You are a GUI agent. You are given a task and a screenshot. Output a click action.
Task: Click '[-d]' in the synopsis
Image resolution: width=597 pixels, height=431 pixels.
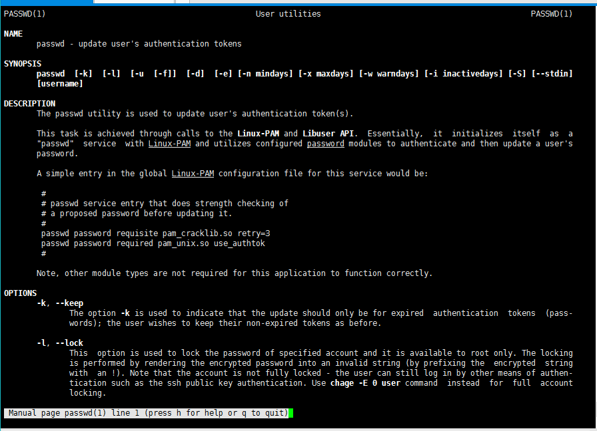pos(195,74)
